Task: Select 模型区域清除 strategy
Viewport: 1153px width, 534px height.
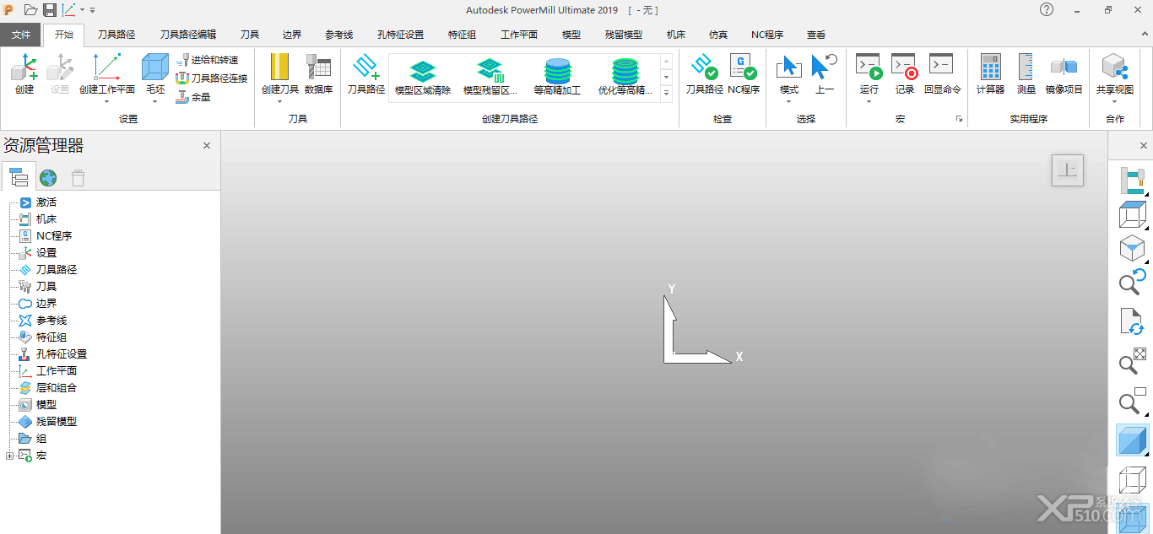Action: click(x=423, y=78)
